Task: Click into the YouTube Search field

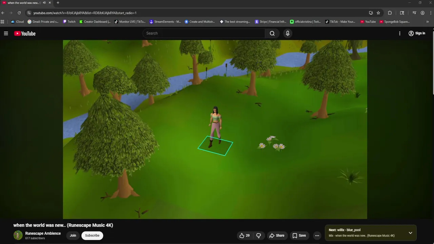Action: 204,33
